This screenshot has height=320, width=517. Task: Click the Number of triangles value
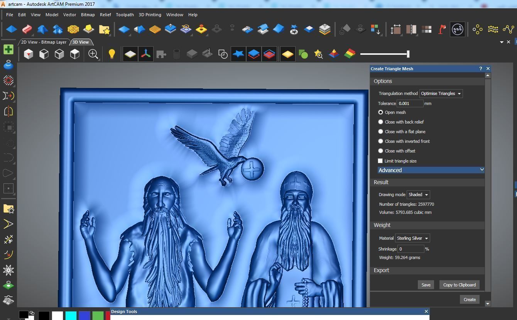(x=426, y=204)
